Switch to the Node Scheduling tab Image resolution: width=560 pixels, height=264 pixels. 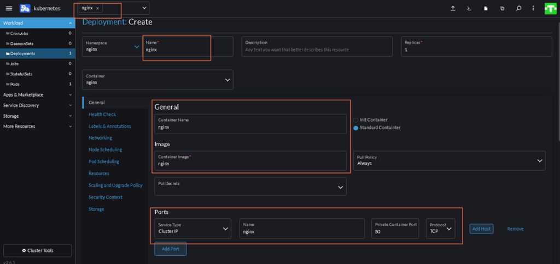(106, 149)
